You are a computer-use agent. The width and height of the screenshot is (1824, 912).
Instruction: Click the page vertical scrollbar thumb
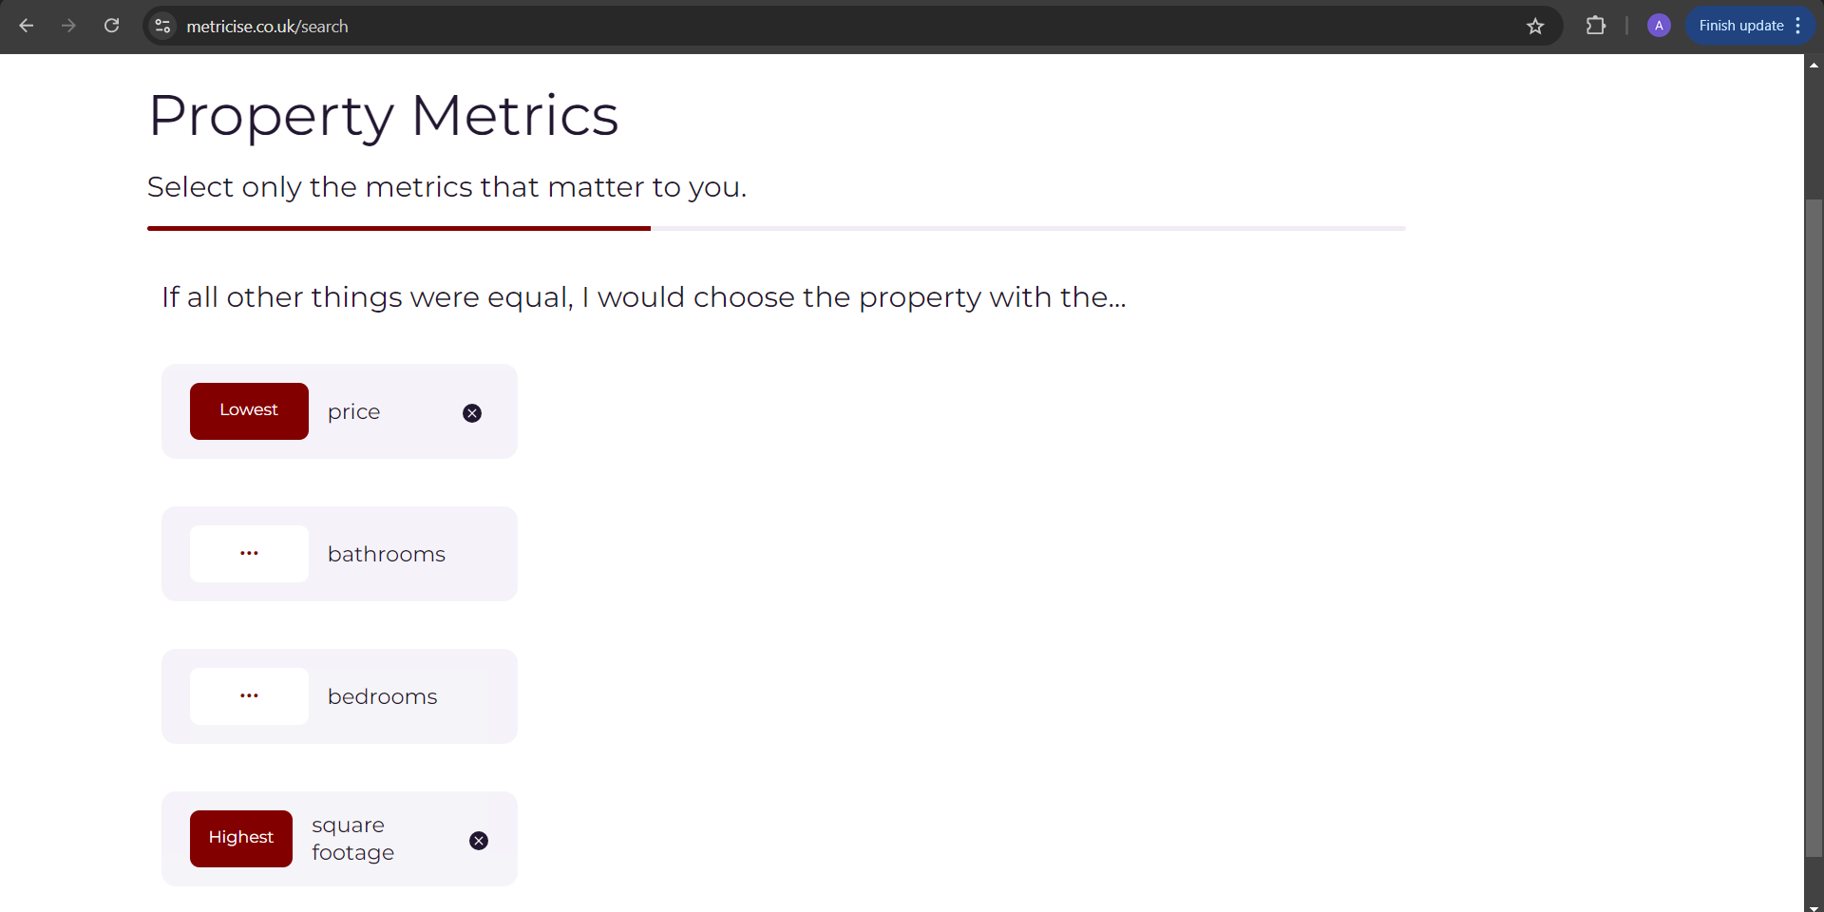click(1814, 527)
